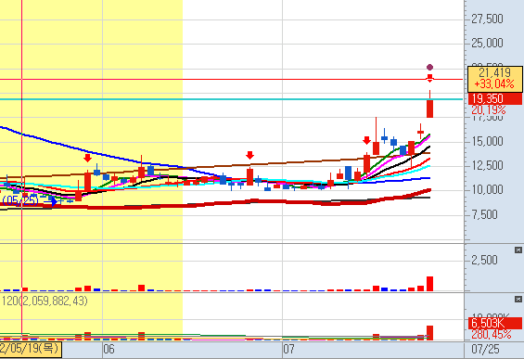Click the red down-arrow signal in late June
Viewport: 524px width, 359px height.
[x=249, y=155]
